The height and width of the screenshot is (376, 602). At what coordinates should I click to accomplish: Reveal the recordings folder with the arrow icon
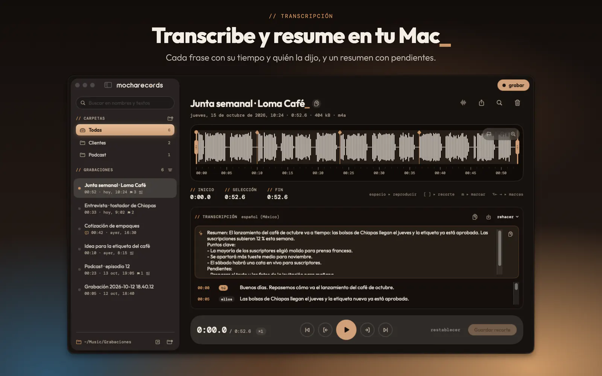(x=158, y=342)
